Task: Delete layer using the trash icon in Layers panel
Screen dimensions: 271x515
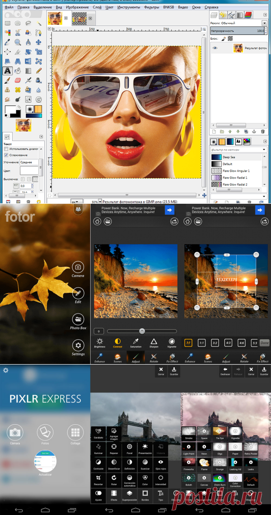Action: (x=262, y=131)
